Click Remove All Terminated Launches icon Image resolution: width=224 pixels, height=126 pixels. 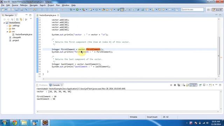pyautogui.click(x=178, y=85)
